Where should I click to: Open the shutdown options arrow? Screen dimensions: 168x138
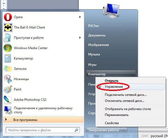pos(124,130)
